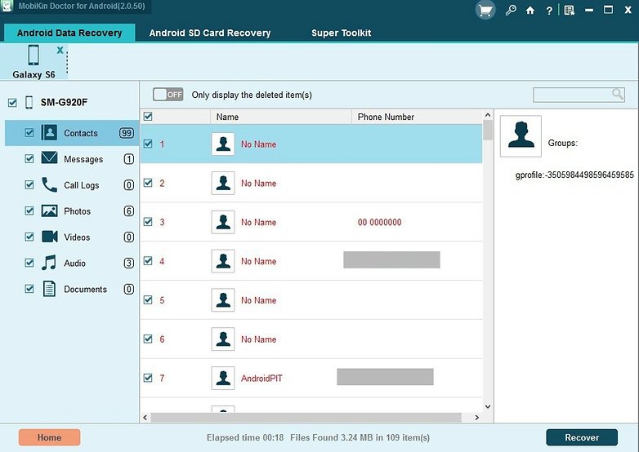This screenshot has height=452, width=639.
Task: Uncheck the Messages category checkbox
Action: click(x=29, y=159)
